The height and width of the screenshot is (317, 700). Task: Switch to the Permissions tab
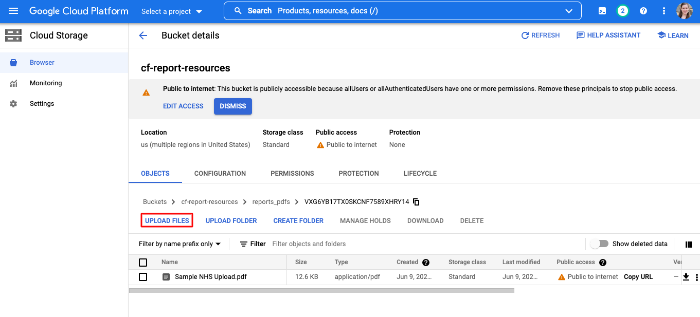[292, 174]
